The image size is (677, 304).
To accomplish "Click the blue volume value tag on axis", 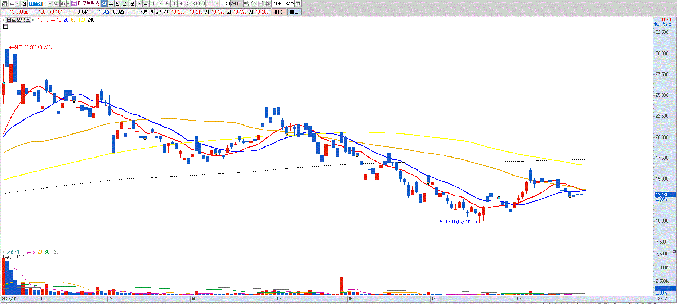I will click(x=665, y=289).
